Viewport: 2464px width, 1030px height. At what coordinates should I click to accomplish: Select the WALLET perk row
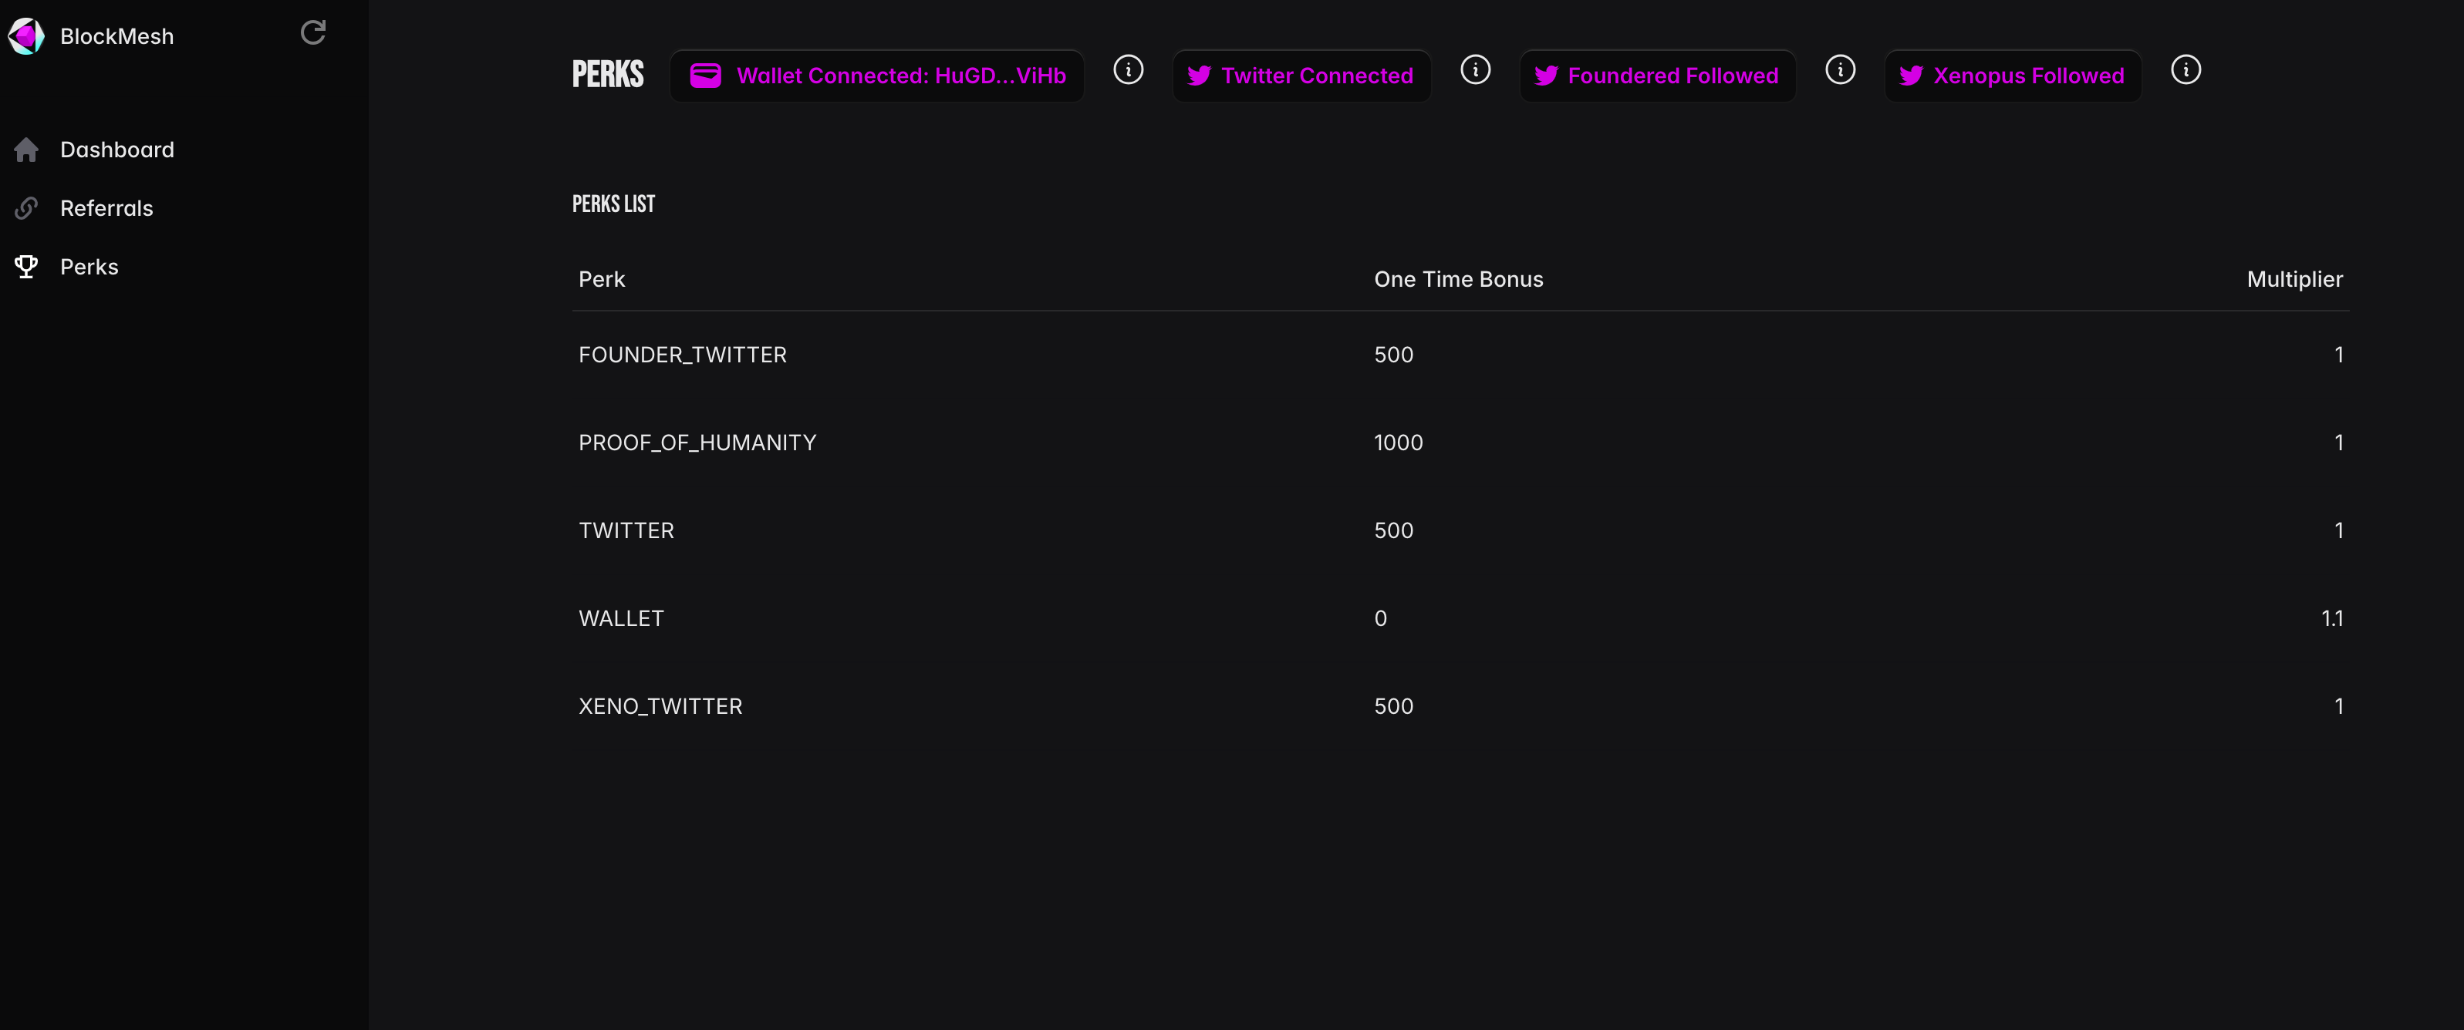[1460, 618]
